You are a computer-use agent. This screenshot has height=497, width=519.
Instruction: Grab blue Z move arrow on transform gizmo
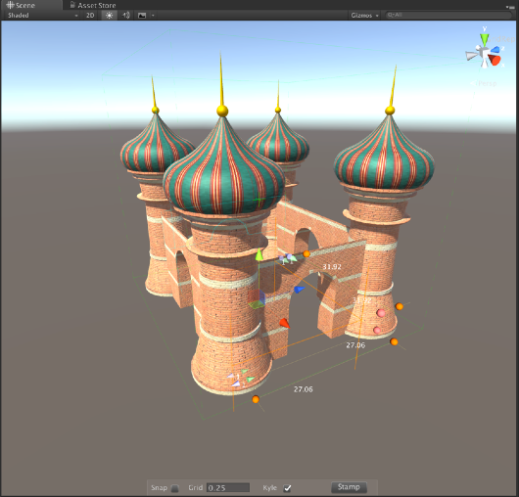point(299,290)
